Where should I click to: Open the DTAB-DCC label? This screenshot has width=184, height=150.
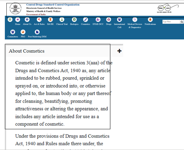click(x=98, y=24)
